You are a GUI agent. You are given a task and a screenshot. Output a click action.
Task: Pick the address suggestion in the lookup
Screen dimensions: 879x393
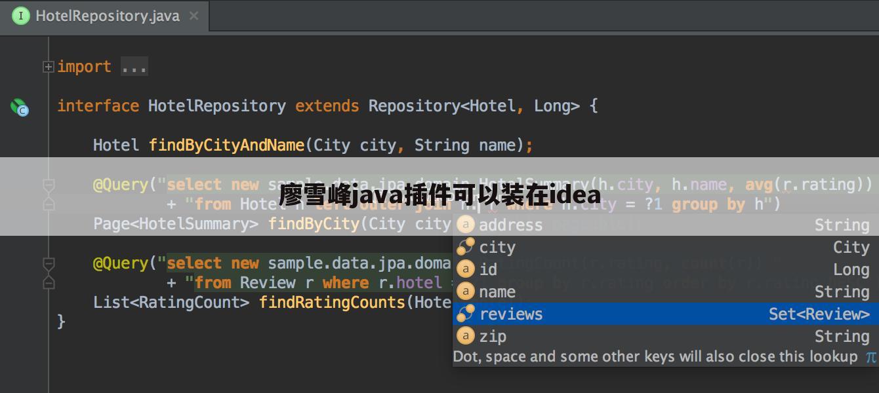coord(510,225)
